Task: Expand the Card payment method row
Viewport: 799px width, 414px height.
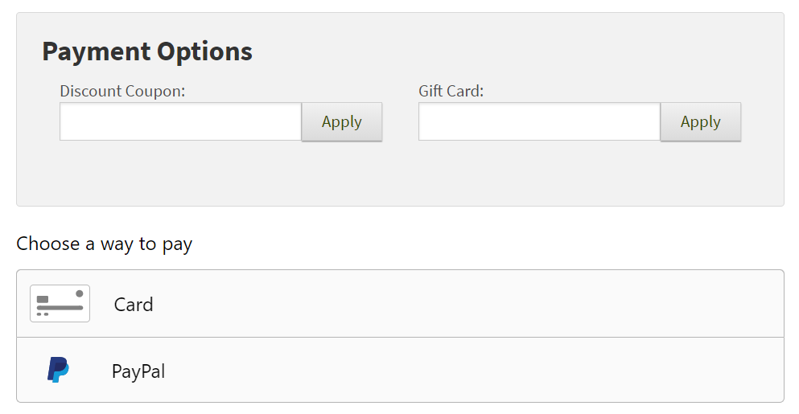Action: [400, 304]
